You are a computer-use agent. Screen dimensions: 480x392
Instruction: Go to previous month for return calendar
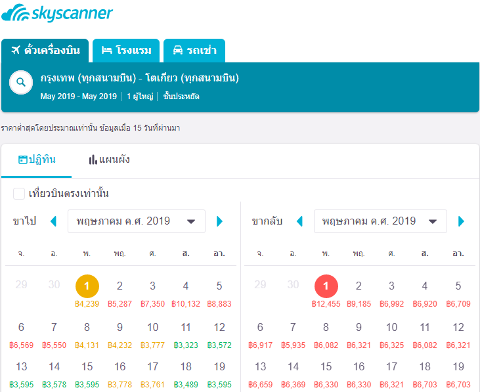299,221
